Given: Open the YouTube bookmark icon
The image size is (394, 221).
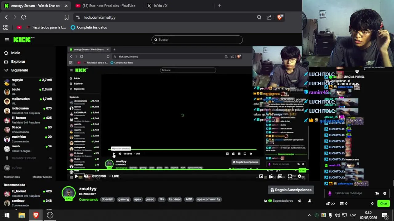Looking at the screenshot, I should (19, 27).
